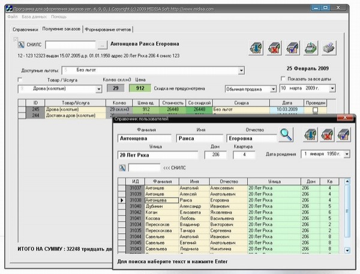Toggle the checkbox above the Товар / Услуга dropdown
Screen dimensions: 360x274
click(x=20, y=79)
